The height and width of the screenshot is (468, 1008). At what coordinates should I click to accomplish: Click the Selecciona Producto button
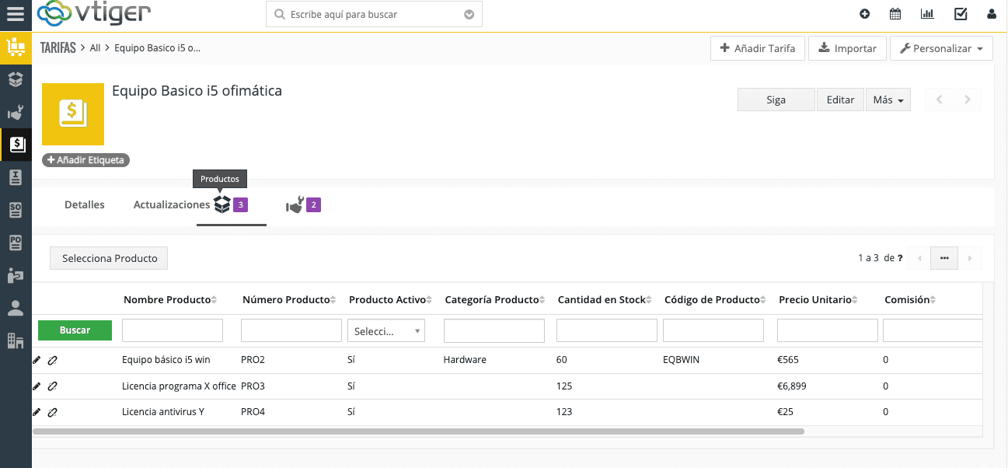point(109,259)
